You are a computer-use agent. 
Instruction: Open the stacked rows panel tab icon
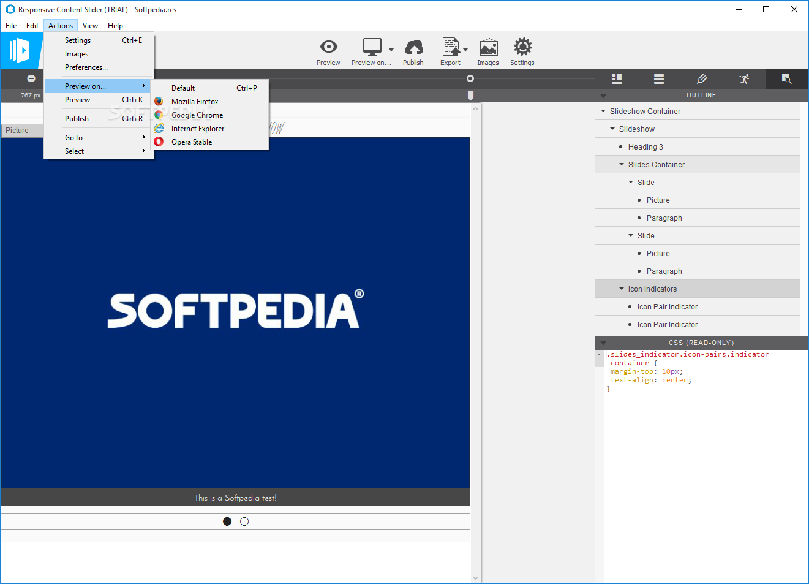pyautogui.click(x=659, y=79)
